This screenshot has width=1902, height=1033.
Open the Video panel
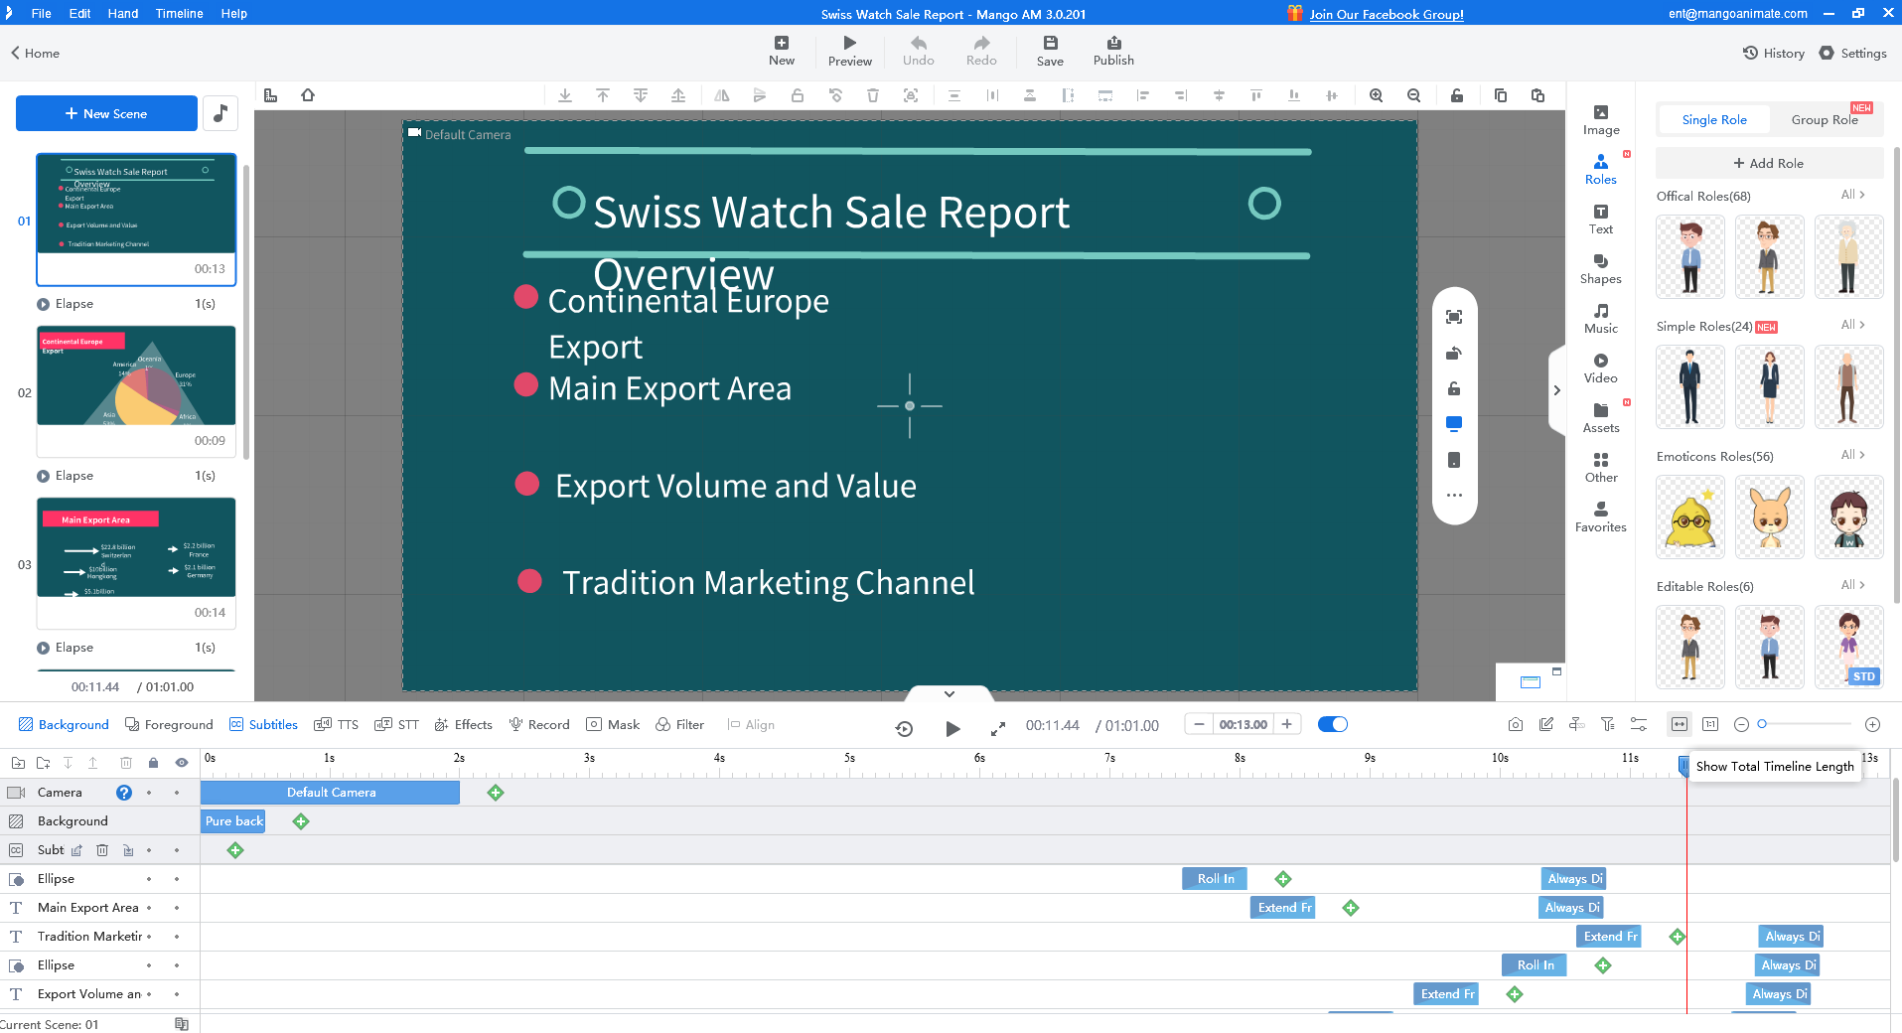point(1600,368)
